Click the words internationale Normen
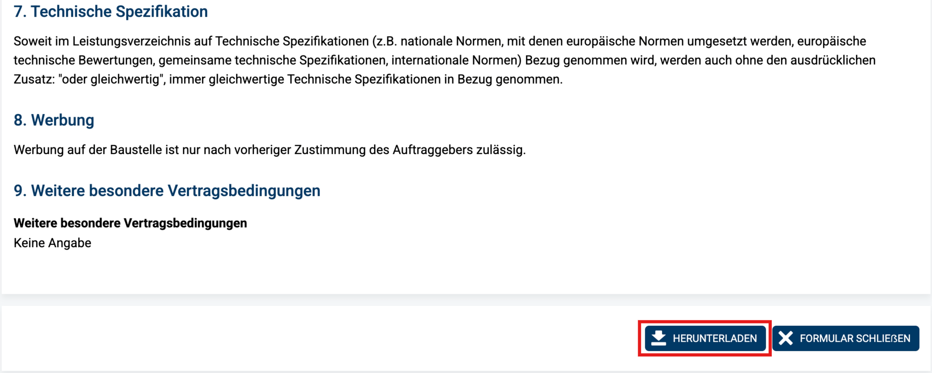Image resolution: width=932 pixels, height=373 pixels. 456,60
